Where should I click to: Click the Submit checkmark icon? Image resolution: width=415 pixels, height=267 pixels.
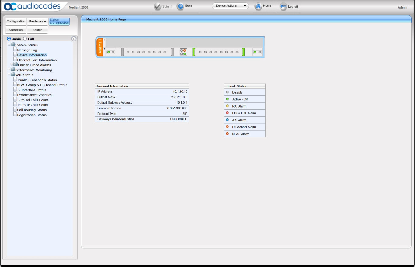click(158, 6)
